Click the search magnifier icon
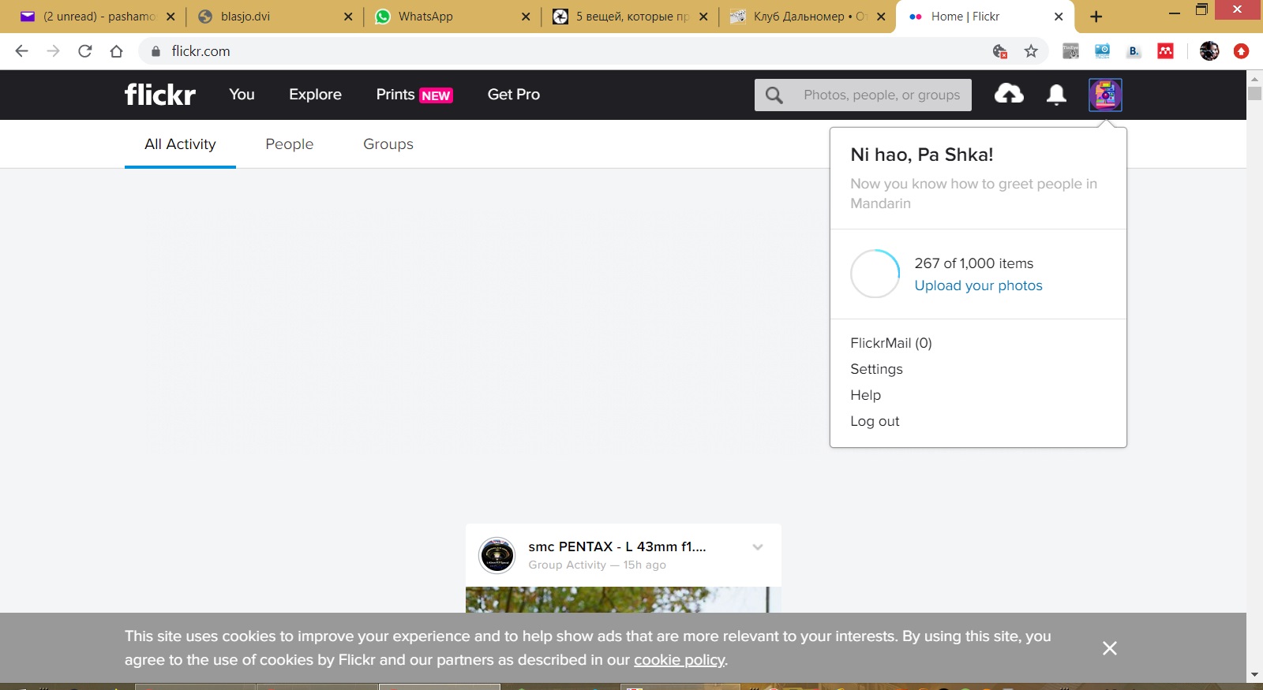The width and height of the screenshot is (1263, 690). pos(774,95)
